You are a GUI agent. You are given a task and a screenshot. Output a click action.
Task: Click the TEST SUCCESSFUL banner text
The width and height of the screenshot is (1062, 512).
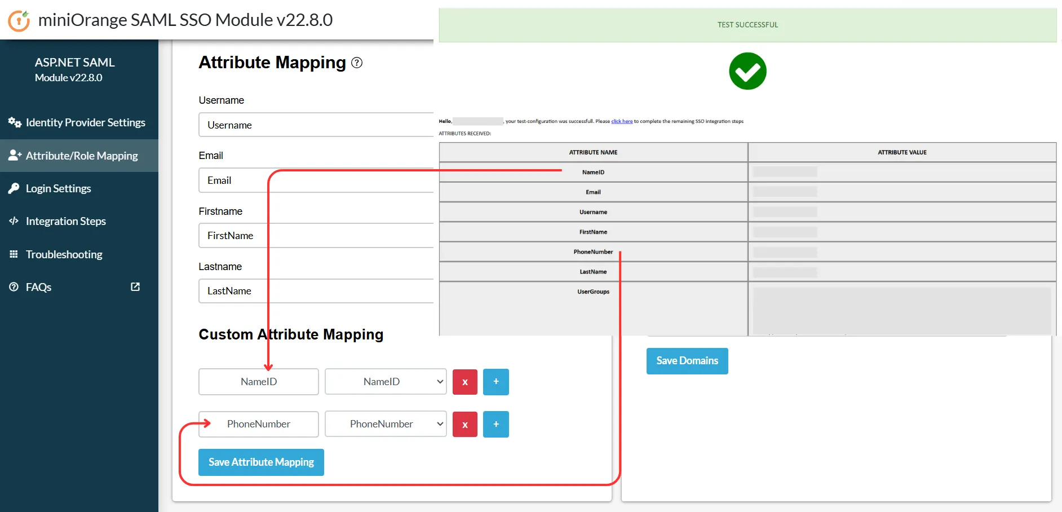[747, 25]
